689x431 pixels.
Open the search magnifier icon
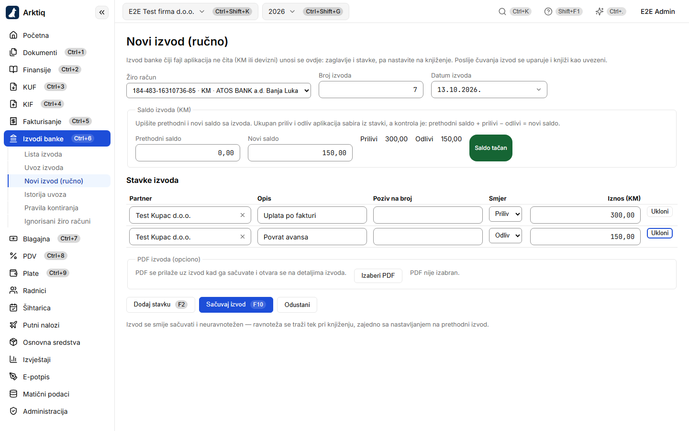coord(502,11)
